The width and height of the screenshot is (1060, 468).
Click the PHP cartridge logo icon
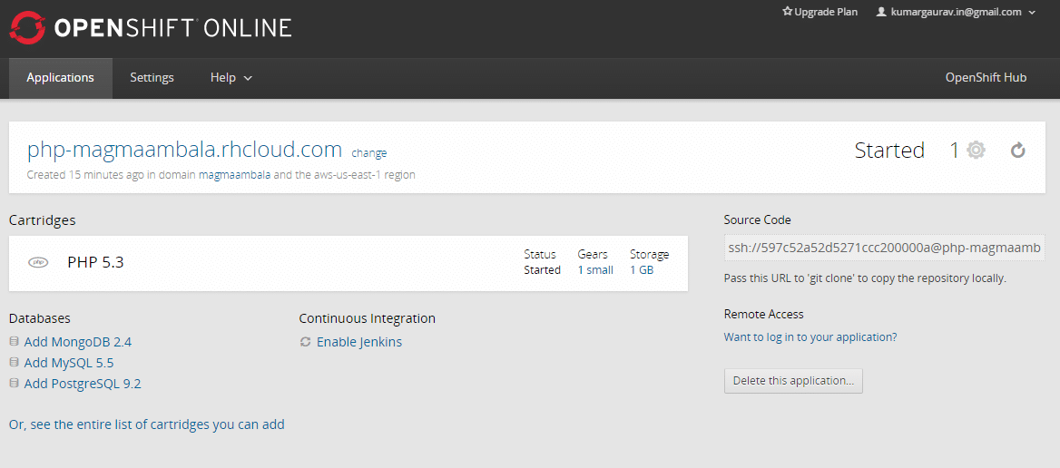(38, 262)
